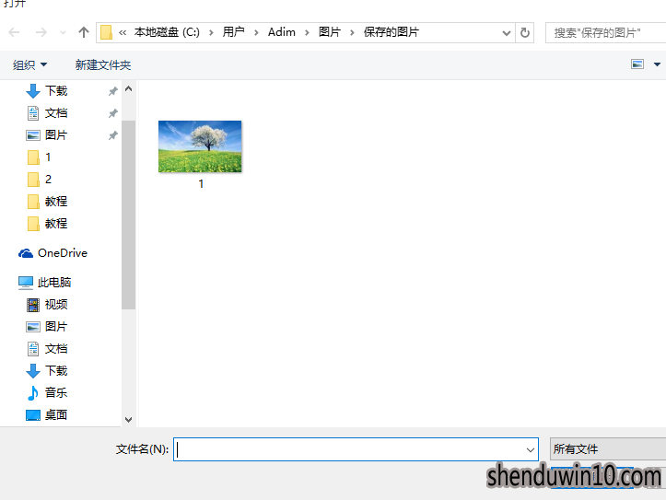The height and width of the screenshot is (500, 666).
Task: Expand the chevron after Adim
Action: [307, 32]
